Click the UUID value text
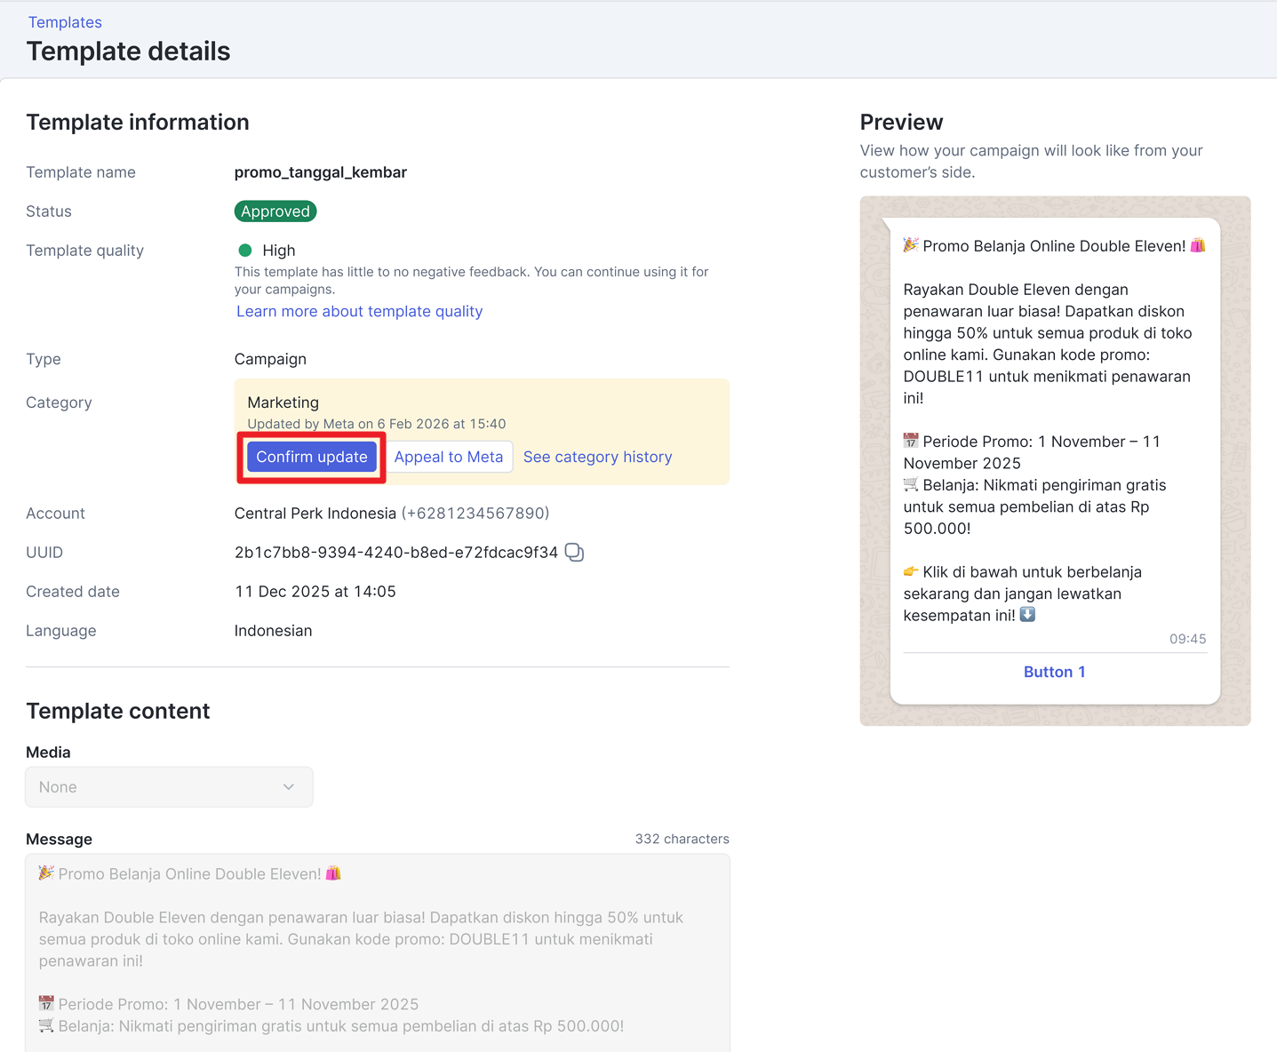The image size is (1277, 1052). 395,553
